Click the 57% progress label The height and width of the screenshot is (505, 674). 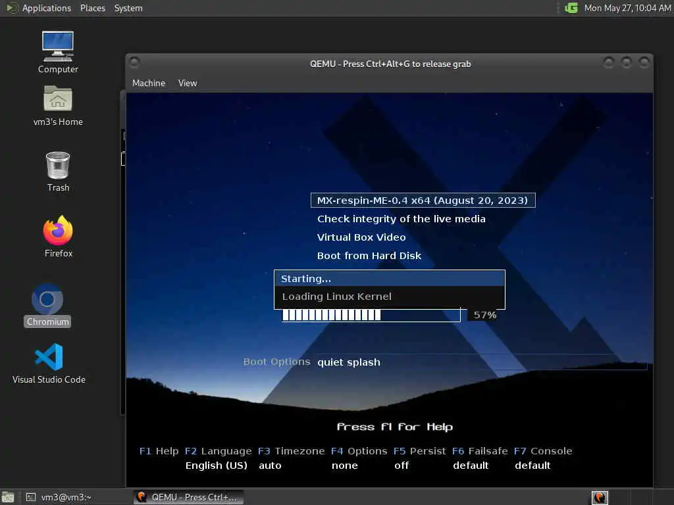(x=485, y=315)
